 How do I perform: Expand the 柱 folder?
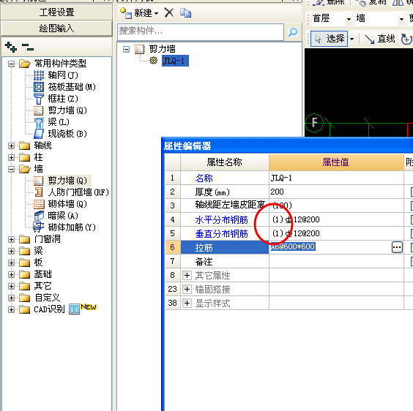pos(11,158)
